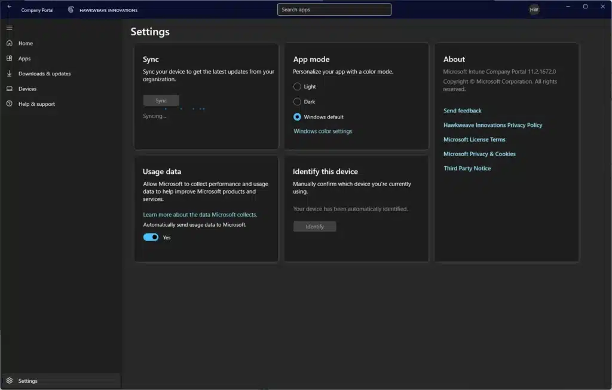The width and height of the screenshot is (612, 390).
Task: Click the Identify device button
Action: [x=314, y=227]
